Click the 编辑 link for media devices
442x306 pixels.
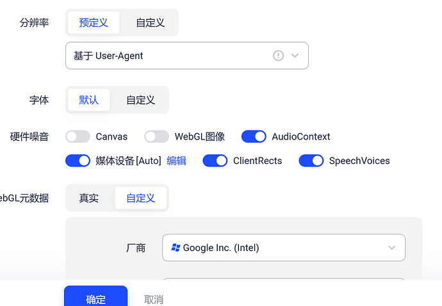pyautogui.click(x=177, y=161)
